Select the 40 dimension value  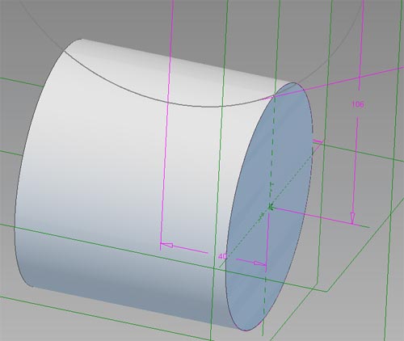tap(222, 256)
